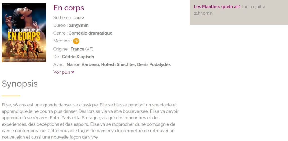Click the release year 2022
Viewport: 288px width, 141px height.
tap(79, 18)
